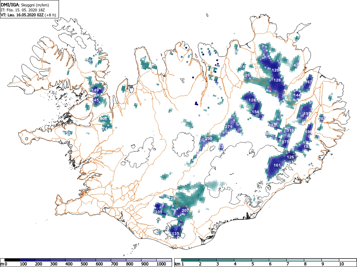Click the visibility value 126 in the east
The height and width of the screenshot is (267, 357).
pyautogui.click(x=290, y=157)
